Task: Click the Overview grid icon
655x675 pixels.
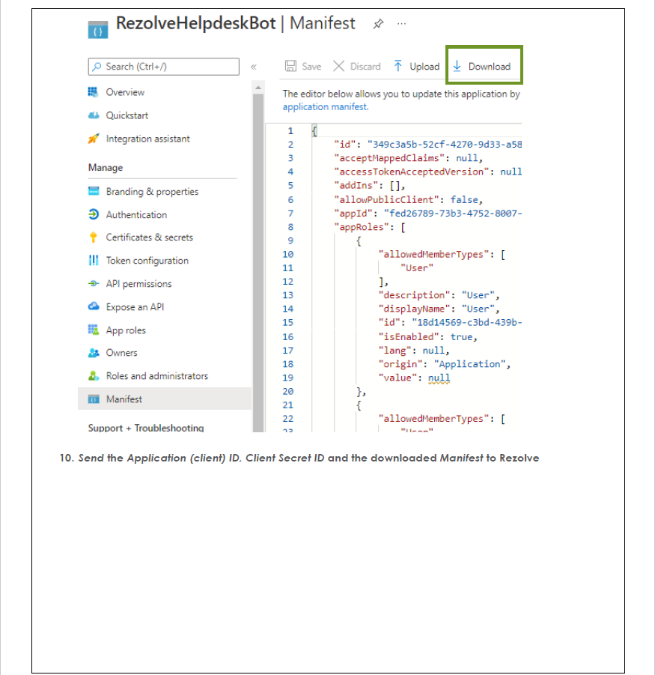Action: (93, 91)
